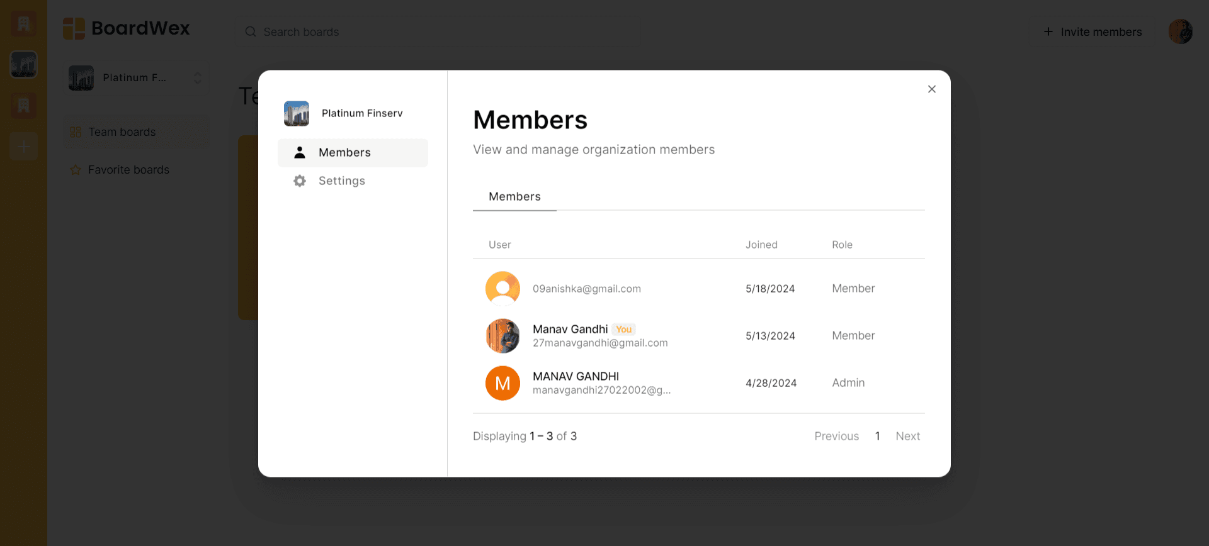Click the orange M avatar
This screenshot has height=546, width=1209.
[x=502, y=383]
